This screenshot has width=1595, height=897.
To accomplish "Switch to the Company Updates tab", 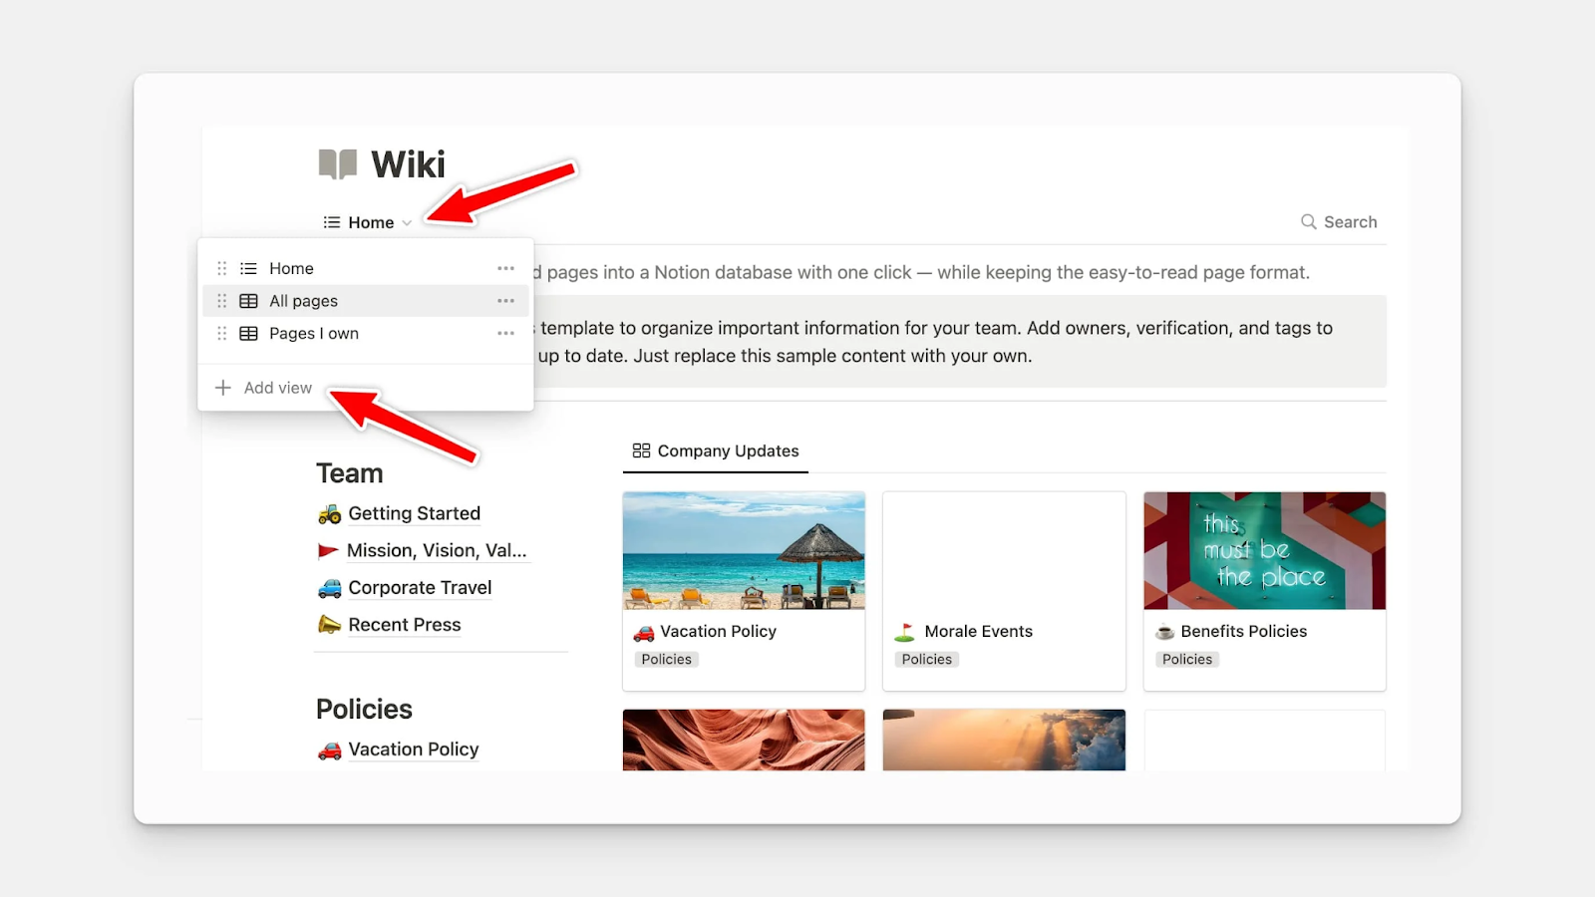I will [716, 451].
